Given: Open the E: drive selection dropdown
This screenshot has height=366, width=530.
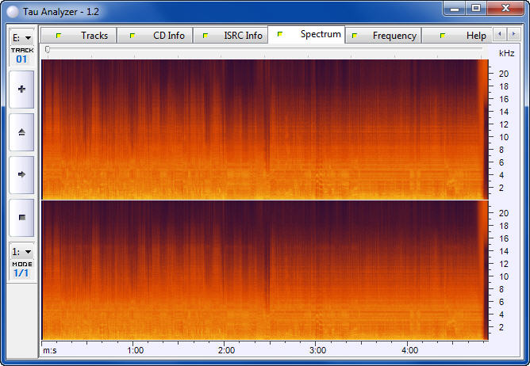Looking at the screenshot, I should click(21, 37).
